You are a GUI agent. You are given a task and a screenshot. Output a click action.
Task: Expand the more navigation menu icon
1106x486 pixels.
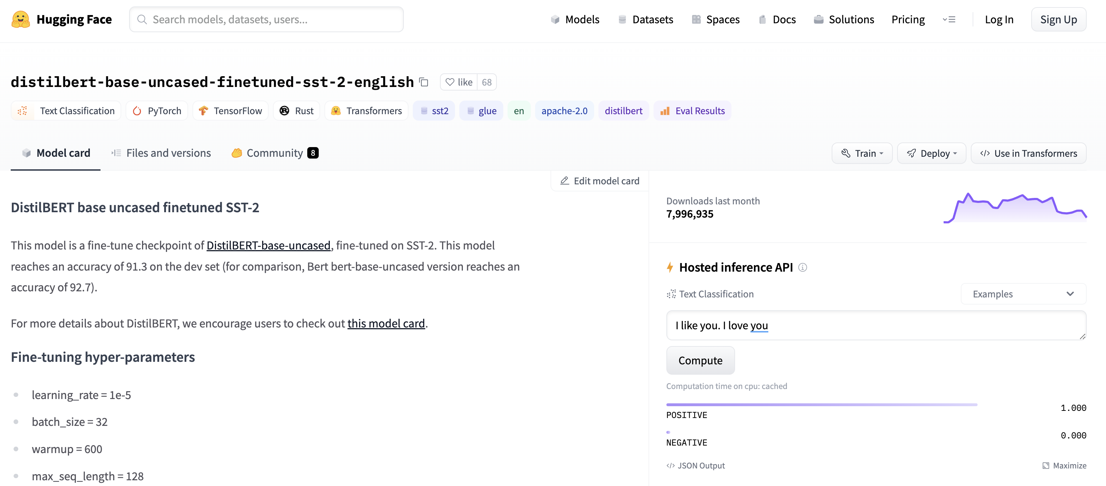pos(949,19)
